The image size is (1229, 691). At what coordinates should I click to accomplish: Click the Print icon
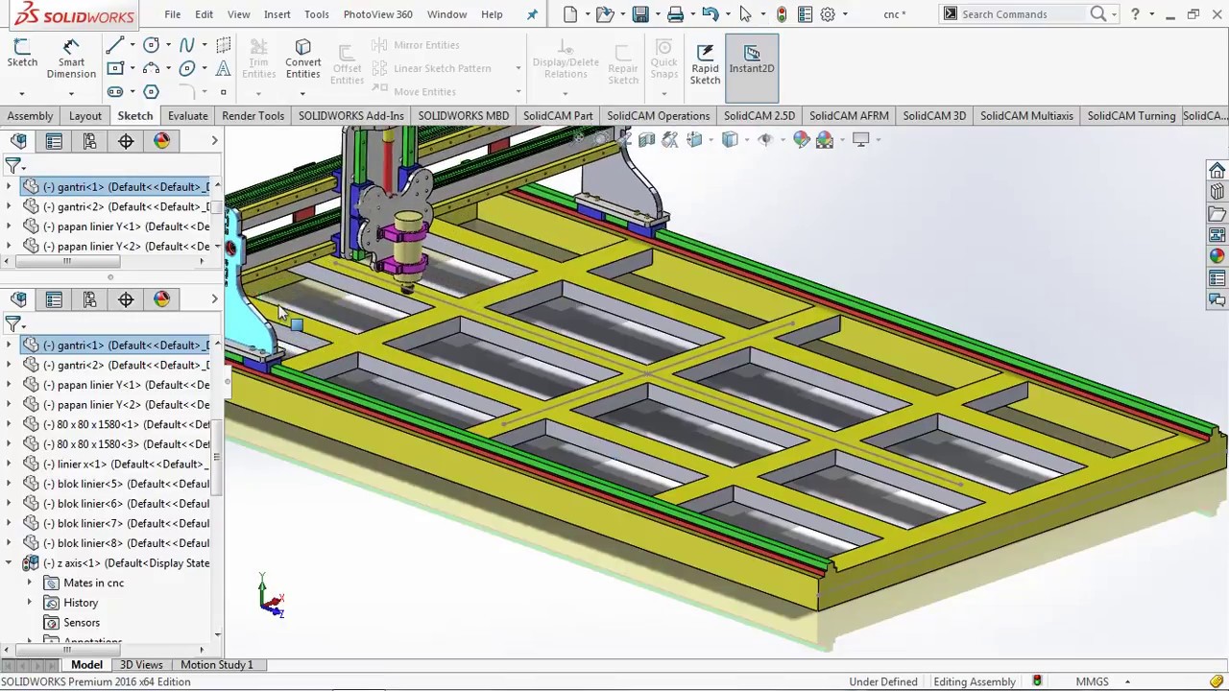pos(675,14)
